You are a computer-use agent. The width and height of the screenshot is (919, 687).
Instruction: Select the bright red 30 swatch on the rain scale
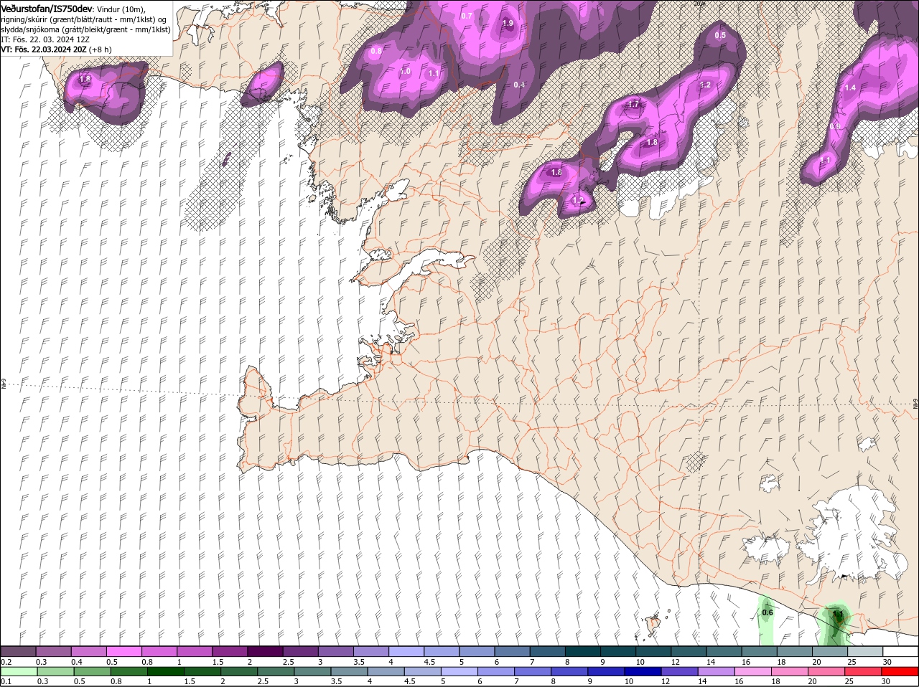900,671
